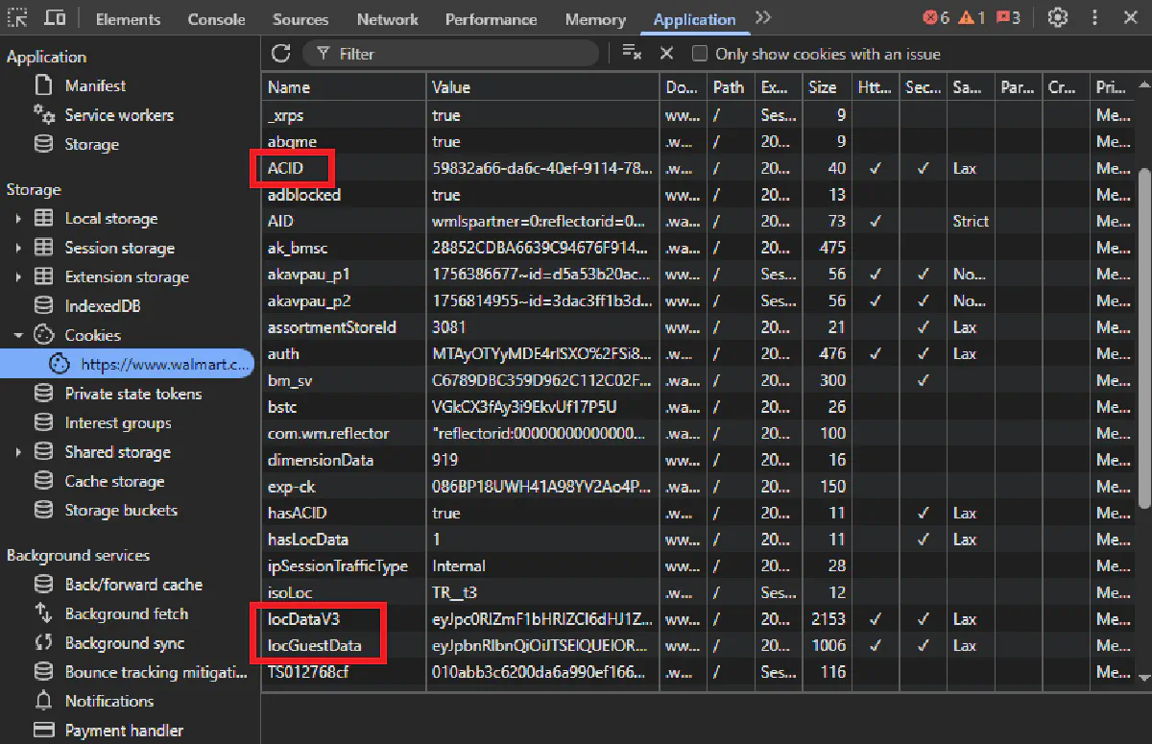
Task: Click the cookie Filter input field
Action: coord(461,54)
